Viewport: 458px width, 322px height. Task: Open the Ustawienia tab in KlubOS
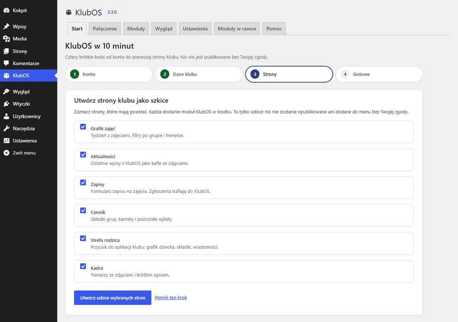195,29
